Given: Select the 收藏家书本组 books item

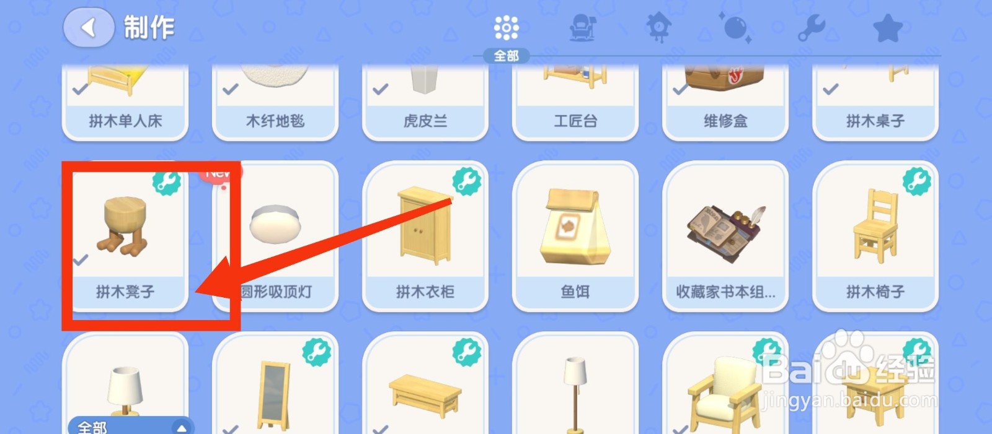Looking at the screenshot, I should tap(725, 237).
